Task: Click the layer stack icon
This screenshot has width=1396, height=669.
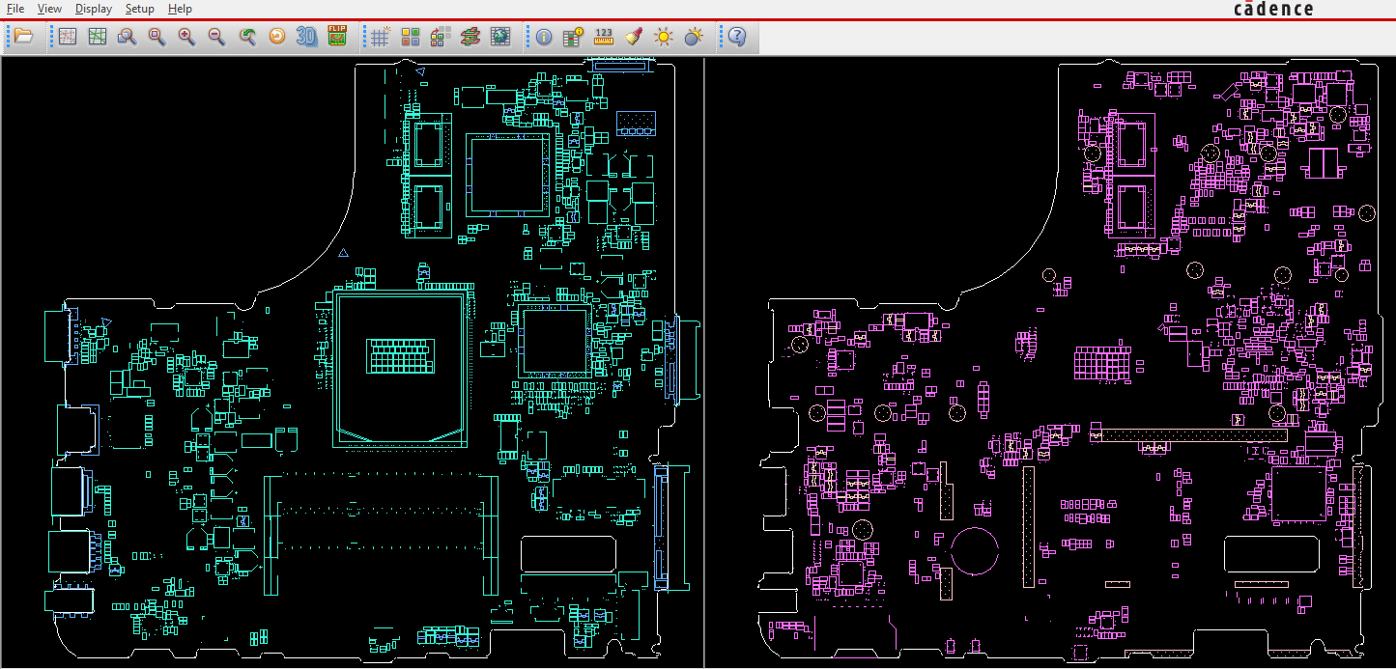Action: 470,37
